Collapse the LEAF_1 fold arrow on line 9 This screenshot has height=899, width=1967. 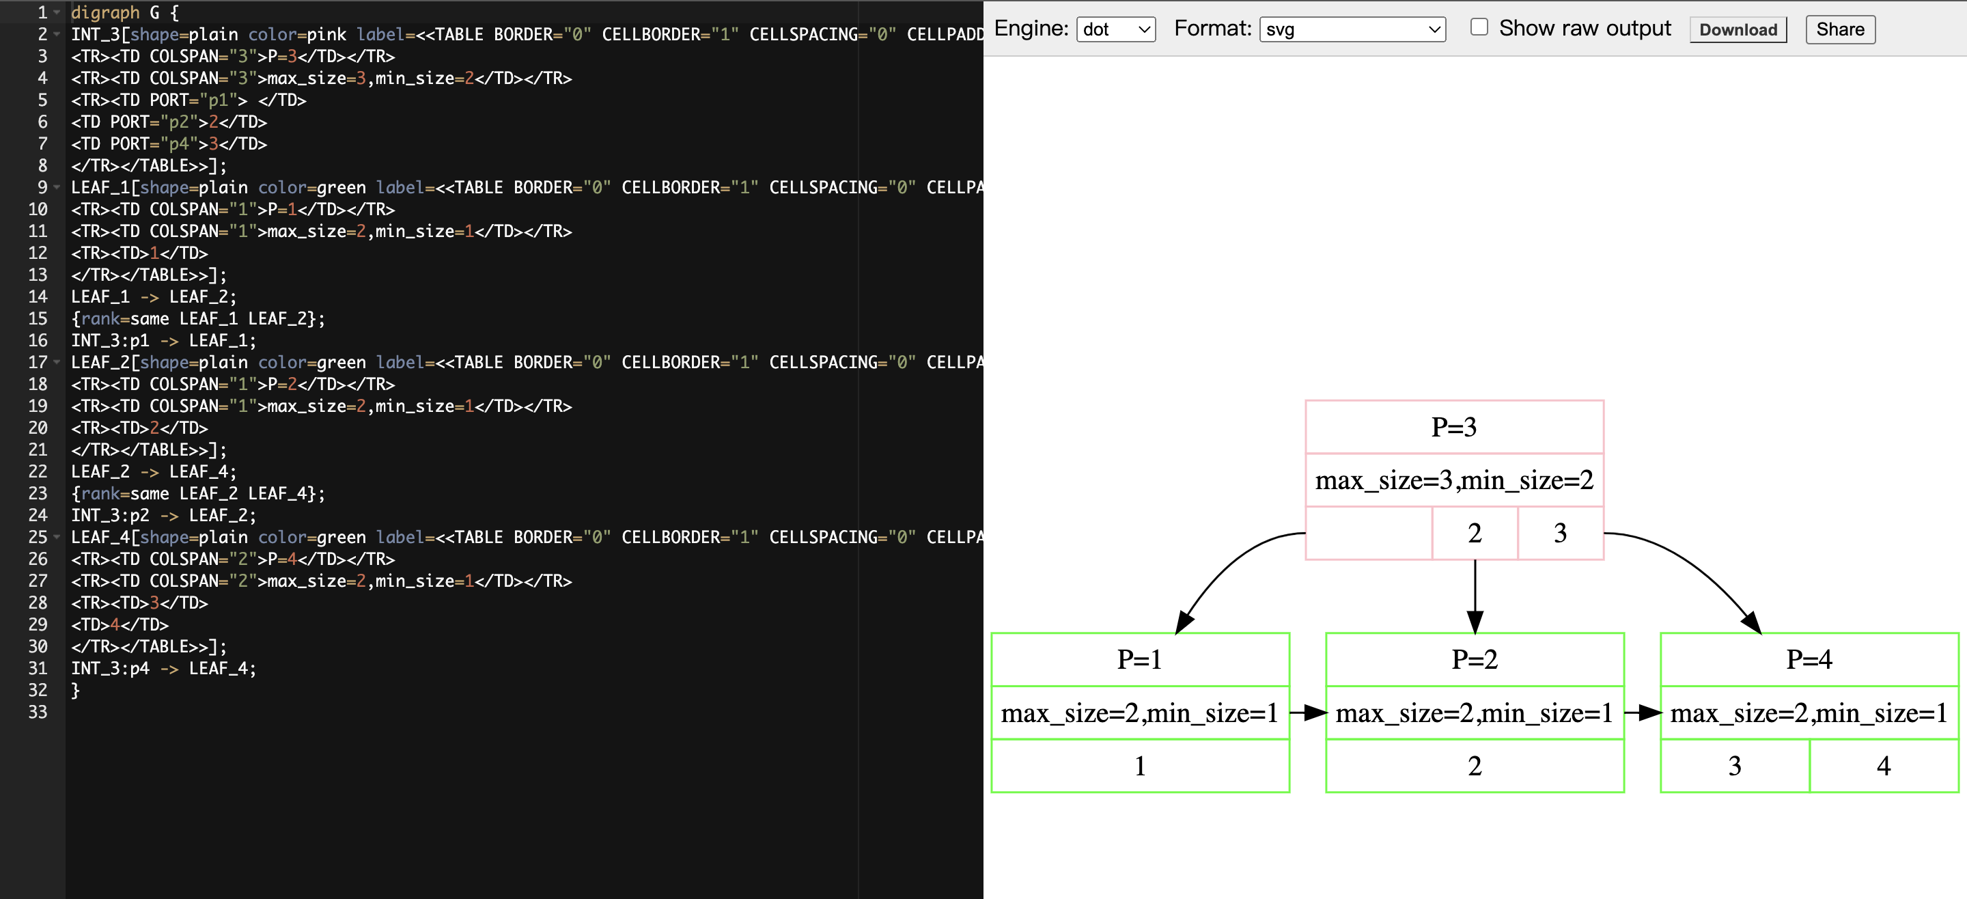(x=57, y=187)
